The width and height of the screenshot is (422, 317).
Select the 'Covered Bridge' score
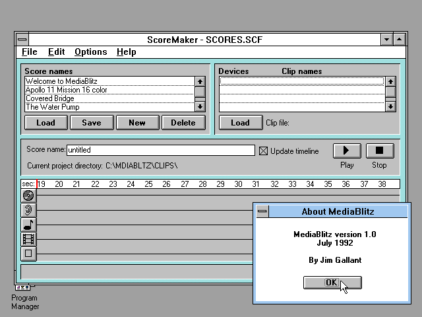point(109,98)
